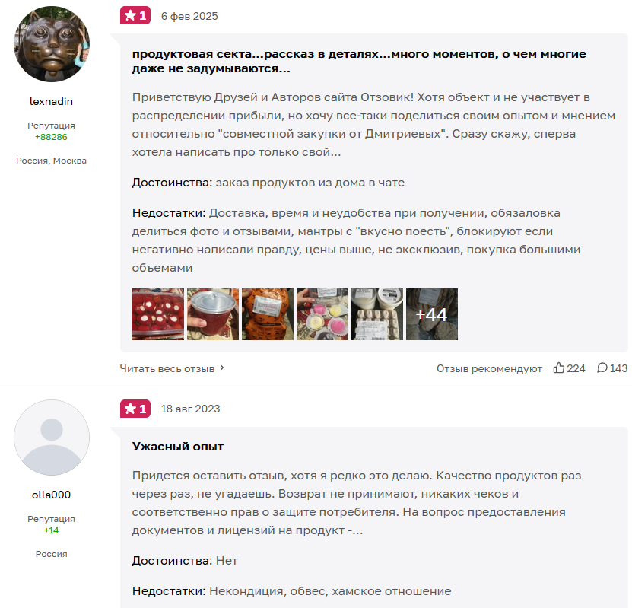The width and height of the screenshot is (632, 608).
Task: Open olla000's default profile avatar
Action: point(52,438)
